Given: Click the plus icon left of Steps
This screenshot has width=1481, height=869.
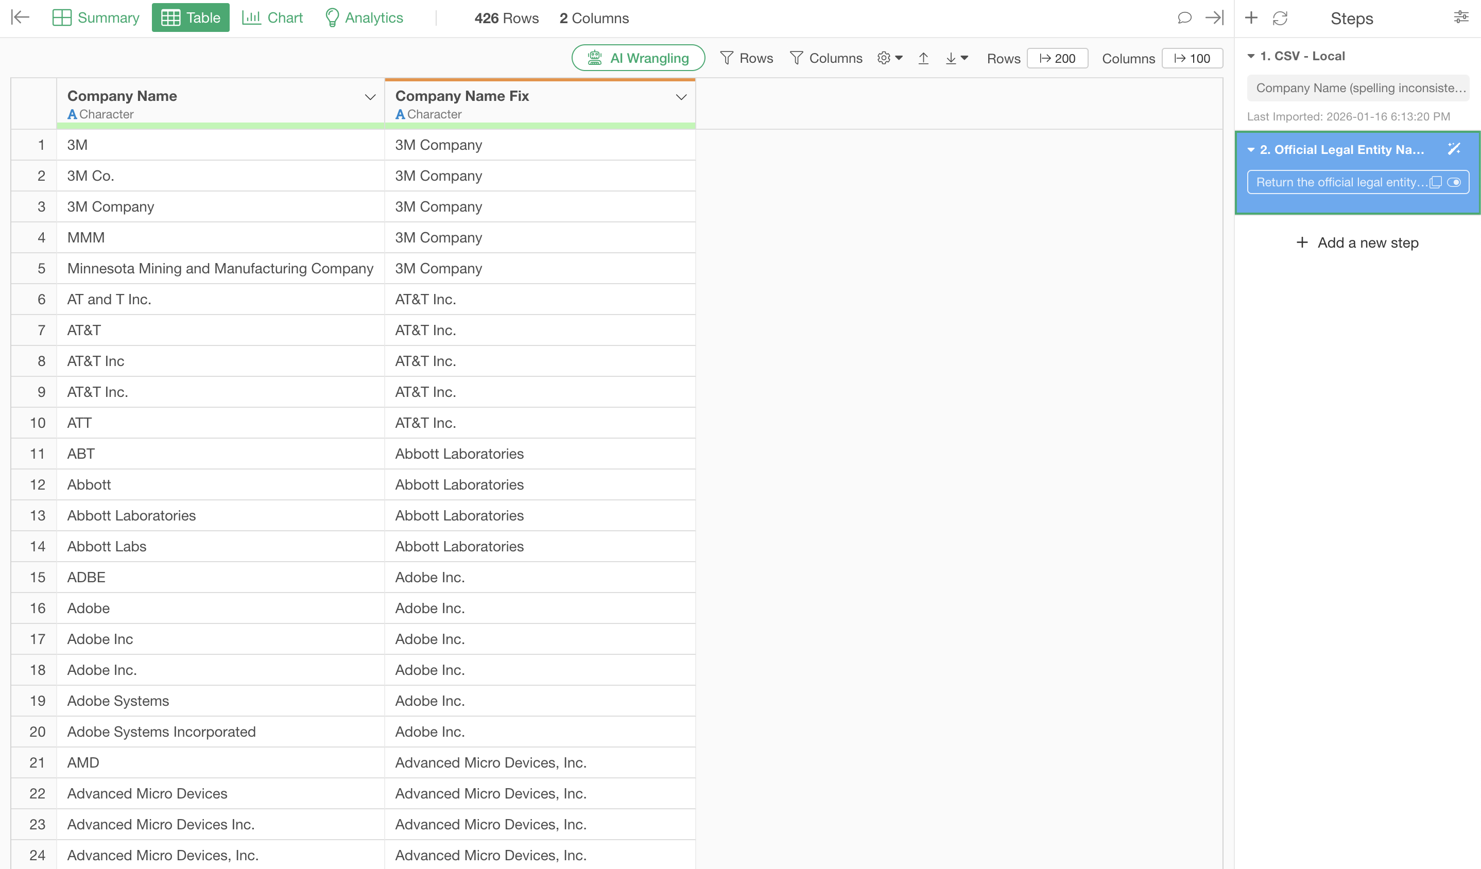Looking at the screenshot, I should pyautogui.click(x=1251, y=18).
